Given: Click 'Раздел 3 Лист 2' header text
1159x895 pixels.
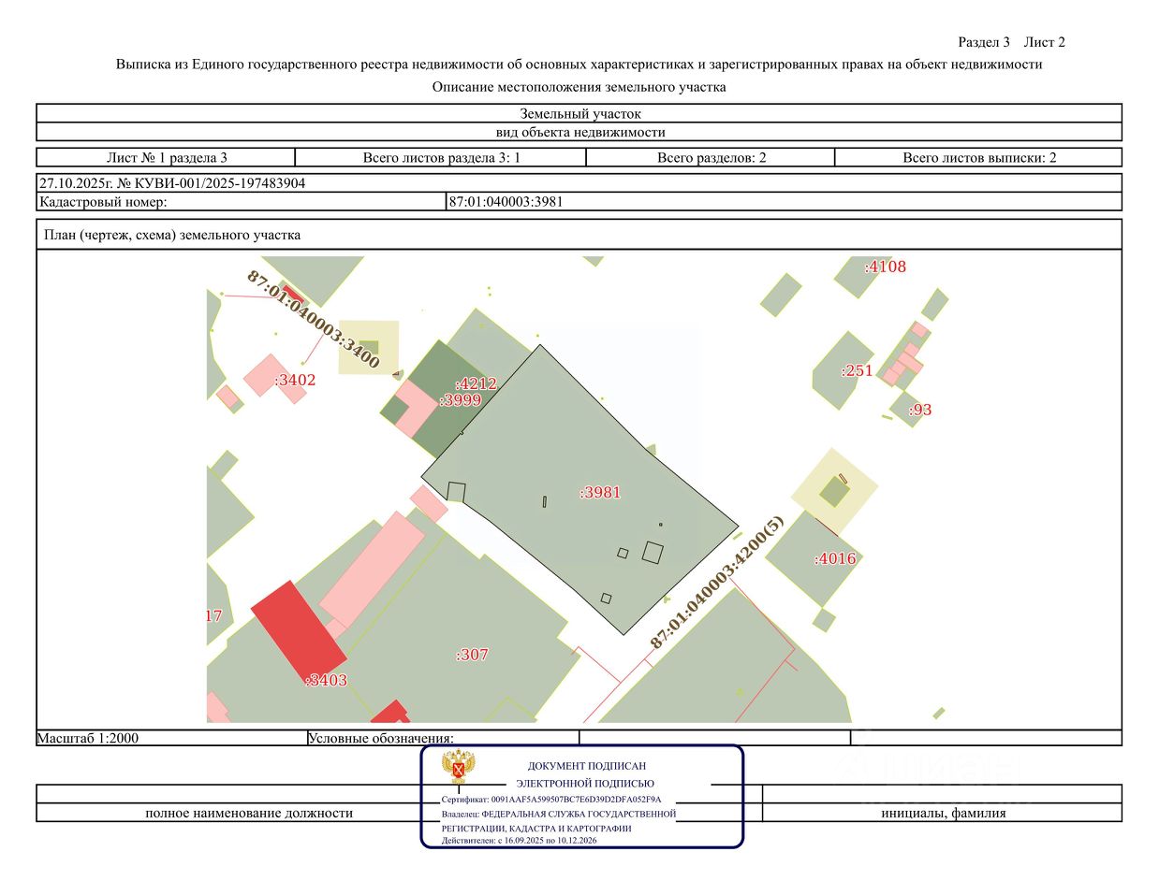Looking at the screenshot, I should pos(1012,42).
